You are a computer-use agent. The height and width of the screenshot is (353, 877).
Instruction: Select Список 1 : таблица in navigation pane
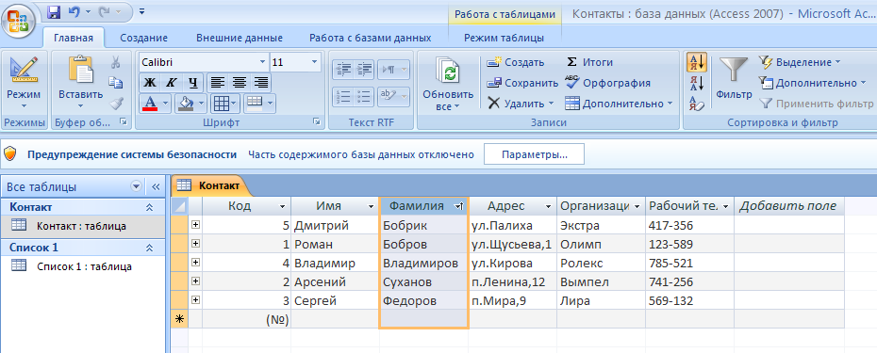tap(84, 266)
